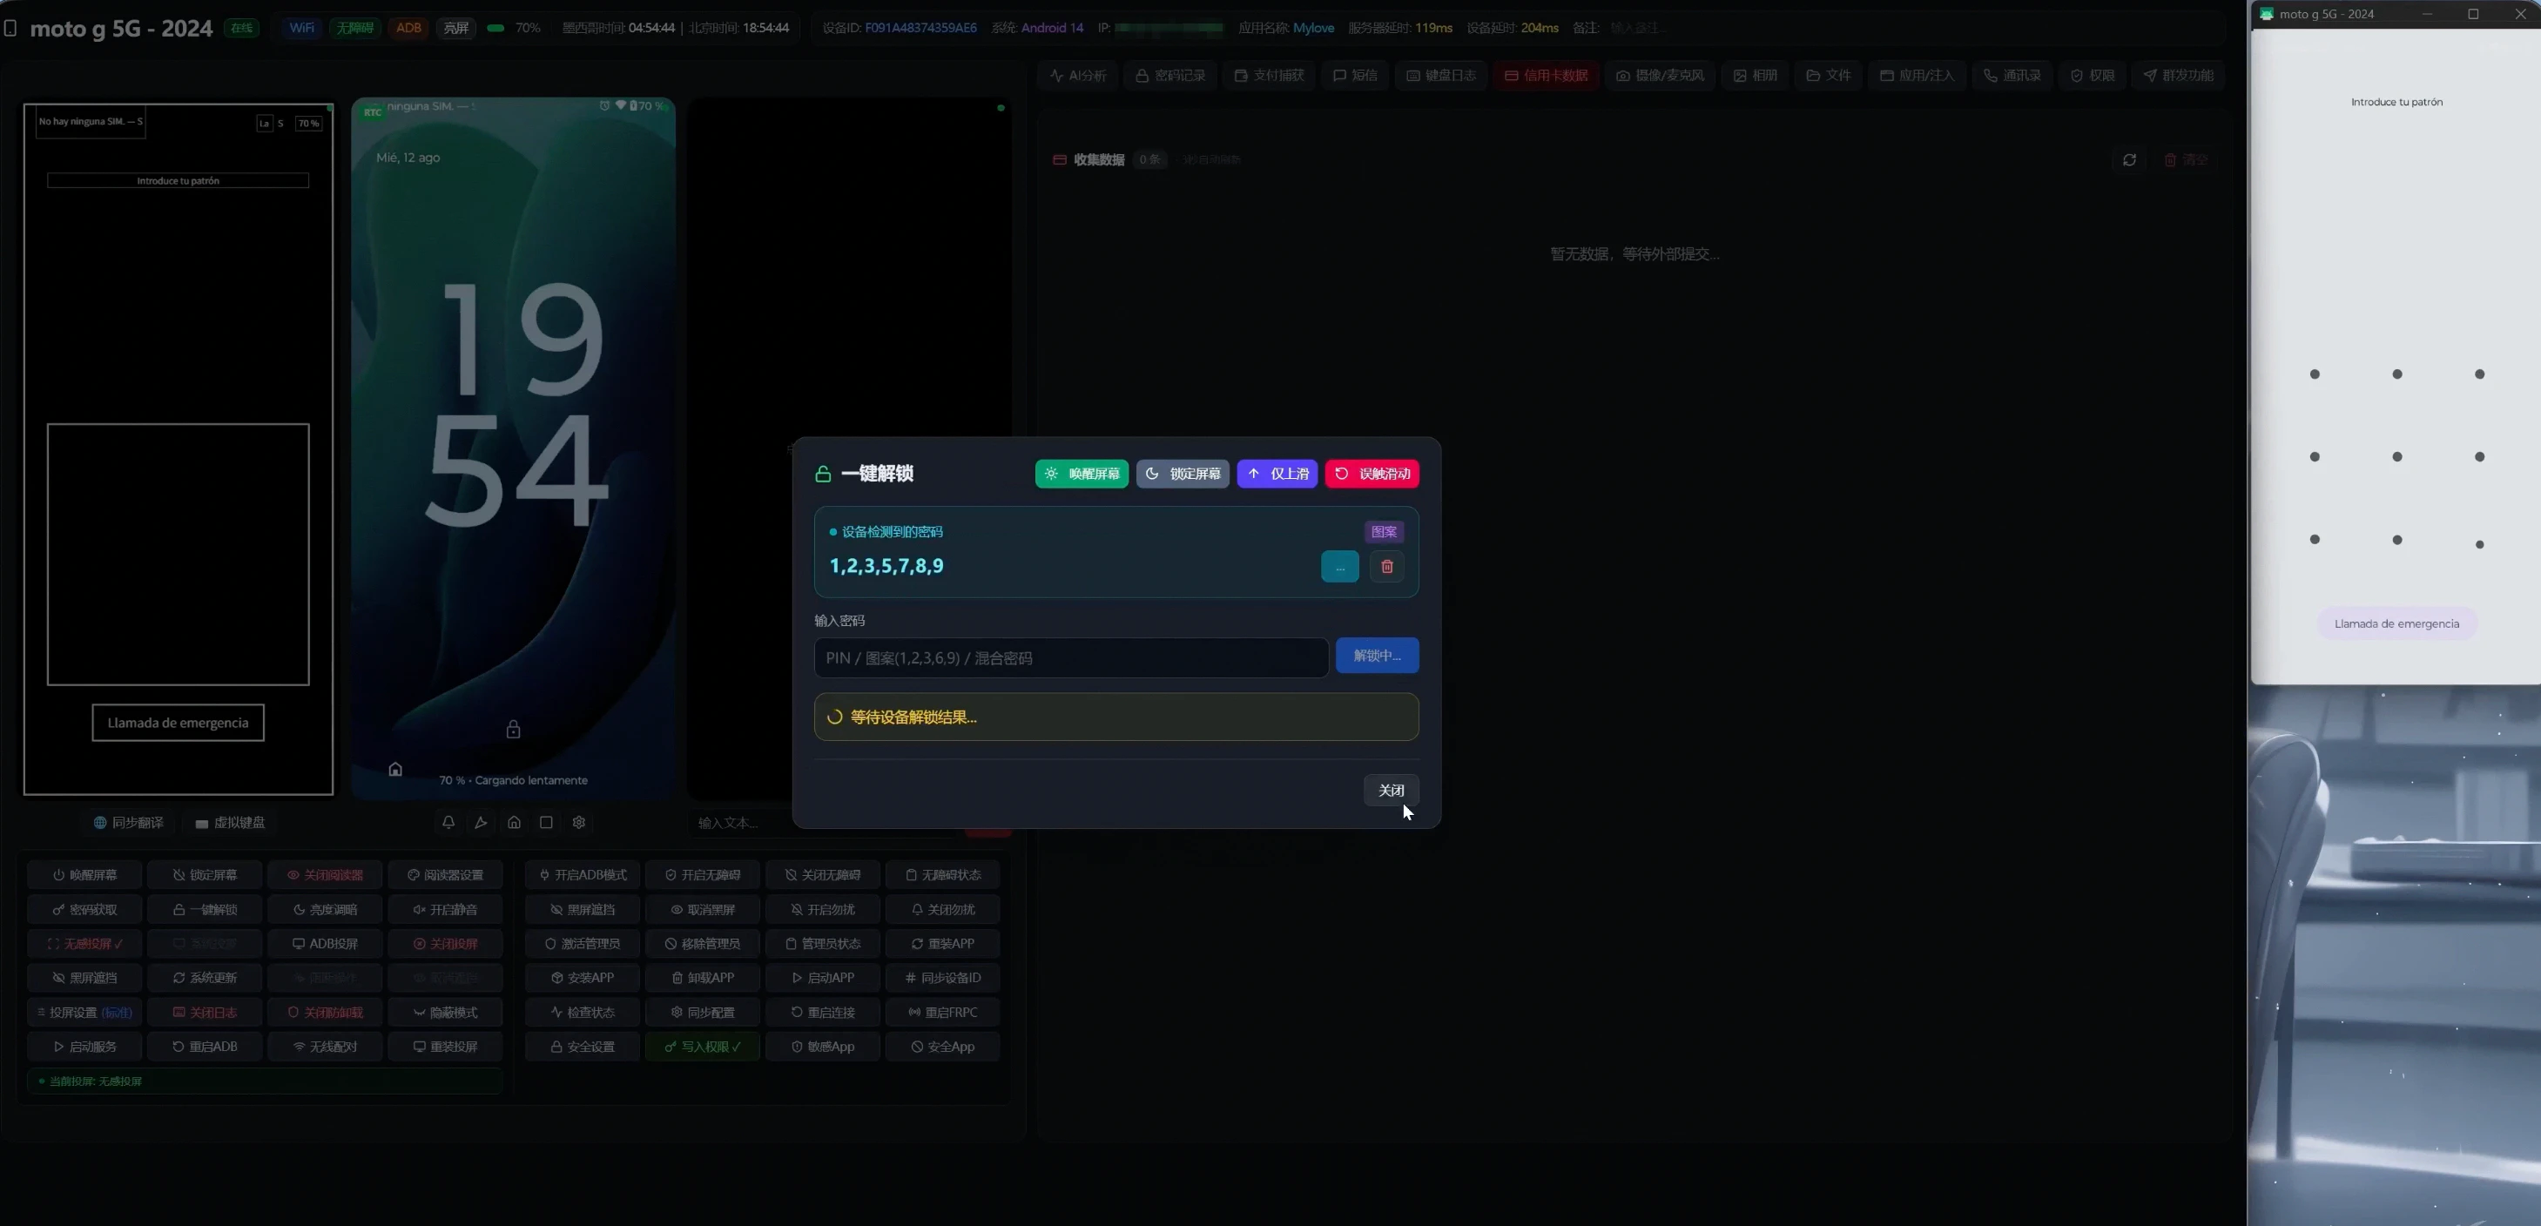This screenshot has width=2541, height=1226.
Task: Click the center pattern dot in the moto g window
Action: pos(2397,456)
